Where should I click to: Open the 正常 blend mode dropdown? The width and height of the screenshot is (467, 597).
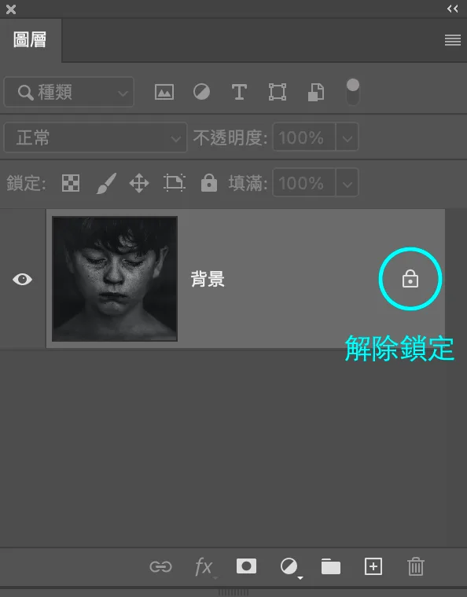(95, 137)
